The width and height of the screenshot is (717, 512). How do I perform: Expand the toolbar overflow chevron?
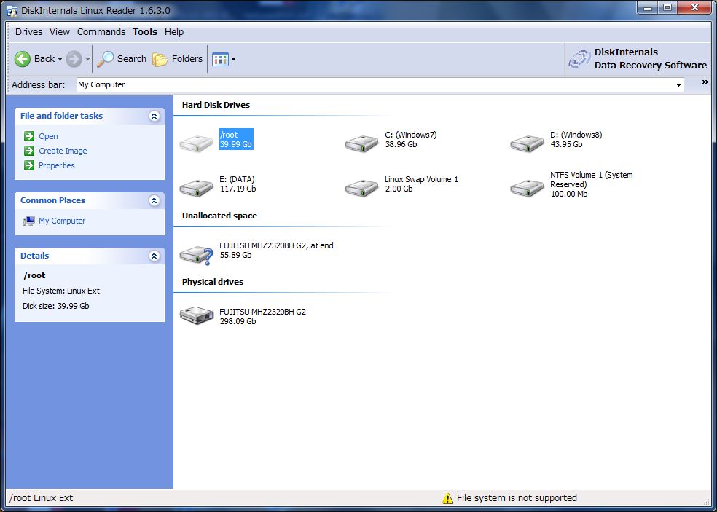coord(705,82)
